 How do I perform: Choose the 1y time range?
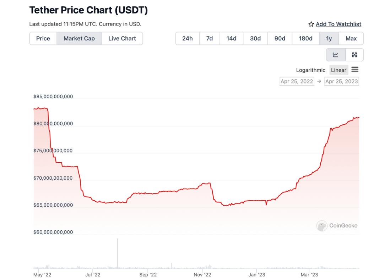coord(329,39)
